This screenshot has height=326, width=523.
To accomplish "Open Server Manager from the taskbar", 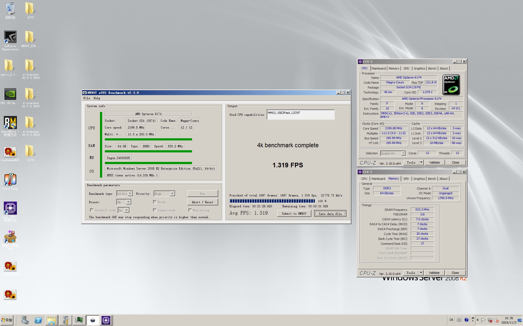I will 25,320.
